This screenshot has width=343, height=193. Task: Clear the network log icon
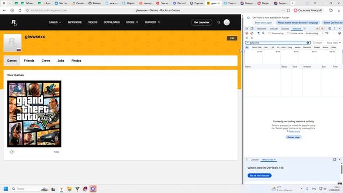point(252,33)
